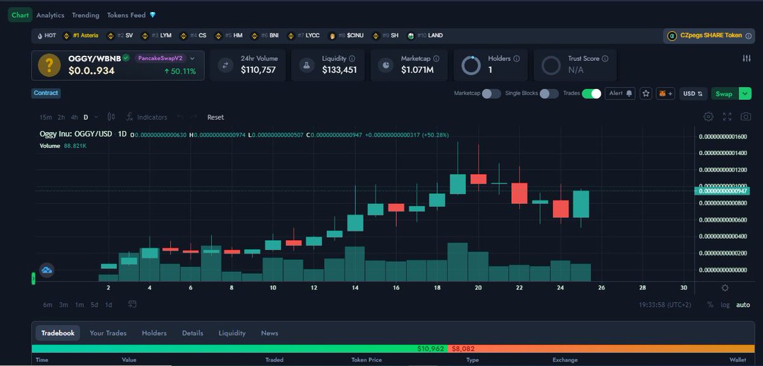
Task: Expand the time interval dropdown arrow
Action: coord(95,117)
